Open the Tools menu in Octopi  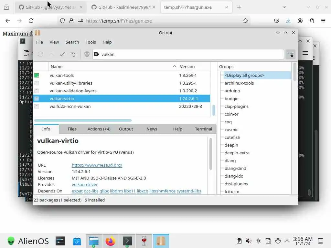91,42
